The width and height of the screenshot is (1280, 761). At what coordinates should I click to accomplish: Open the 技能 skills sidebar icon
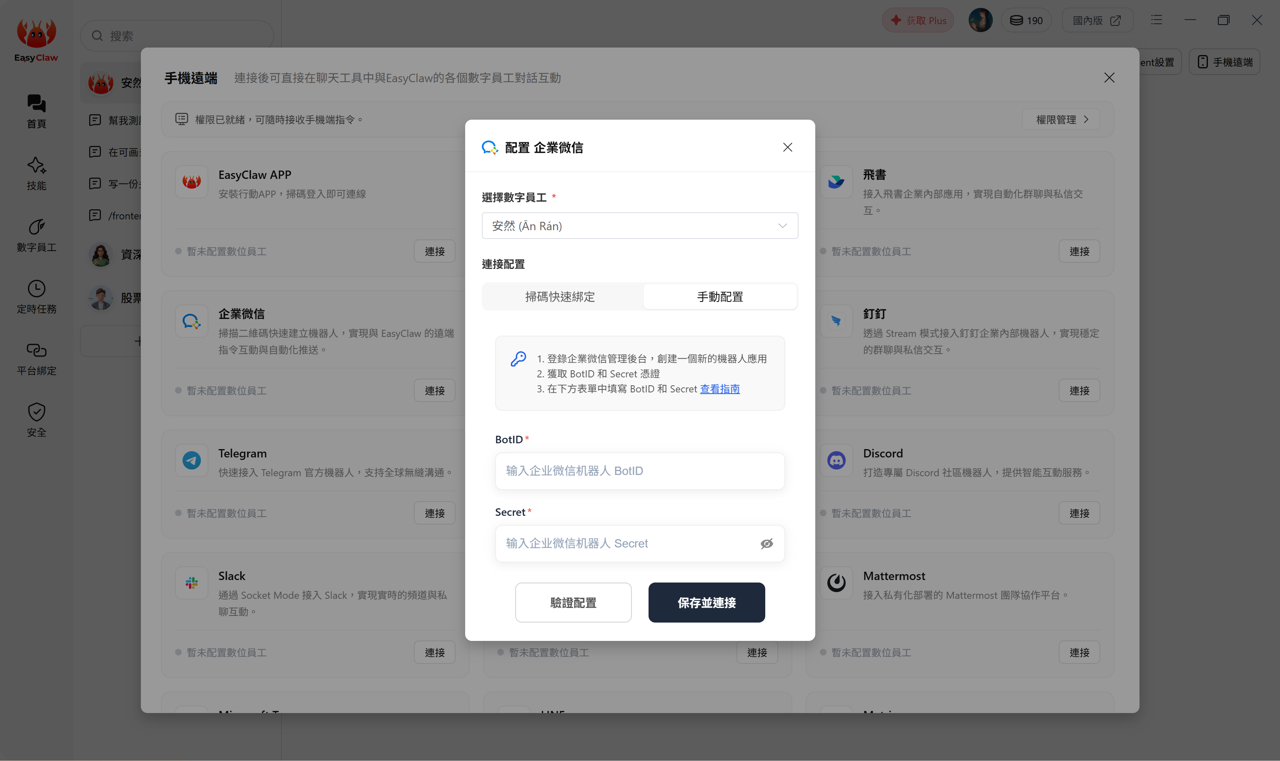(x=36, y=173)
